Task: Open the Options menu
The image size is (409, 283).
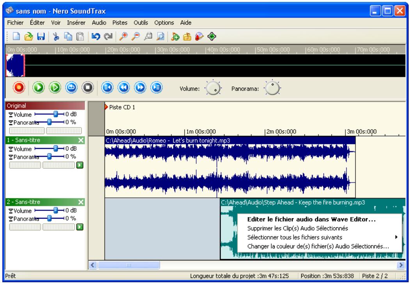Action: (x=164, y=23)
